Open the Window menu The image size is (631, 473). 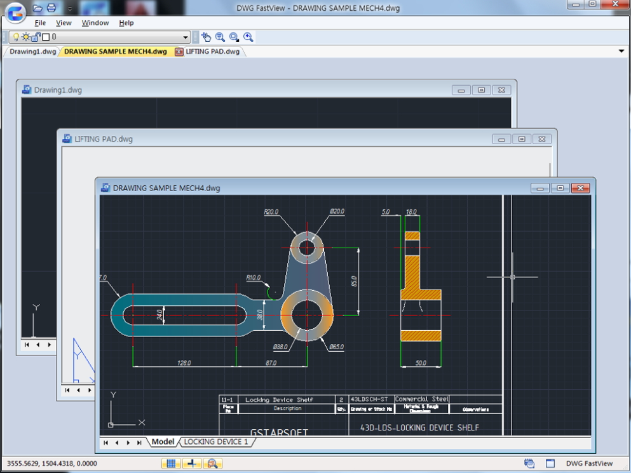(x=95, y=23)
